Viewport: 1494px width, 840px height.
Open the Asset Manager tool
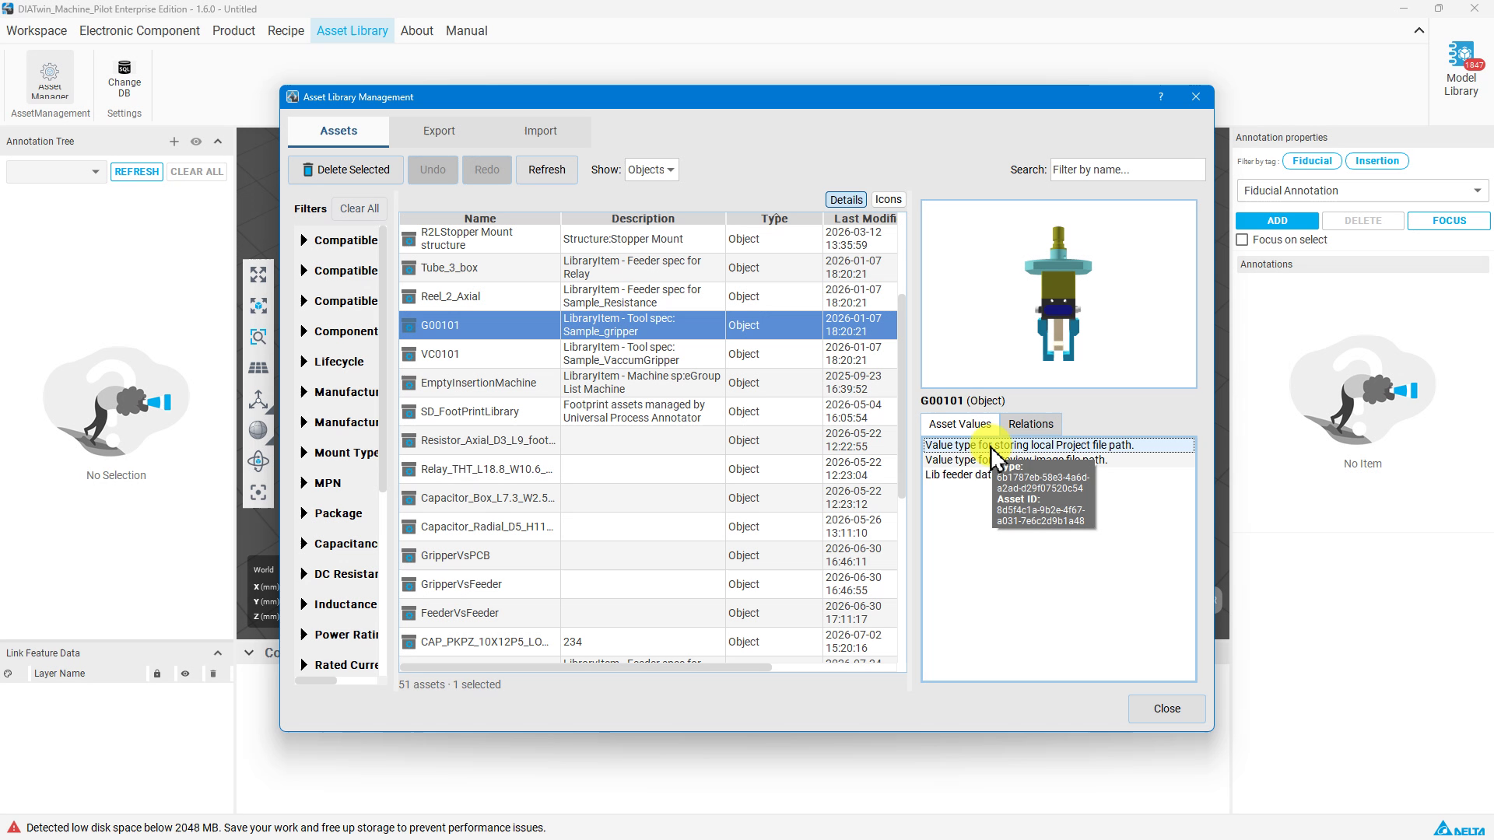50,76
